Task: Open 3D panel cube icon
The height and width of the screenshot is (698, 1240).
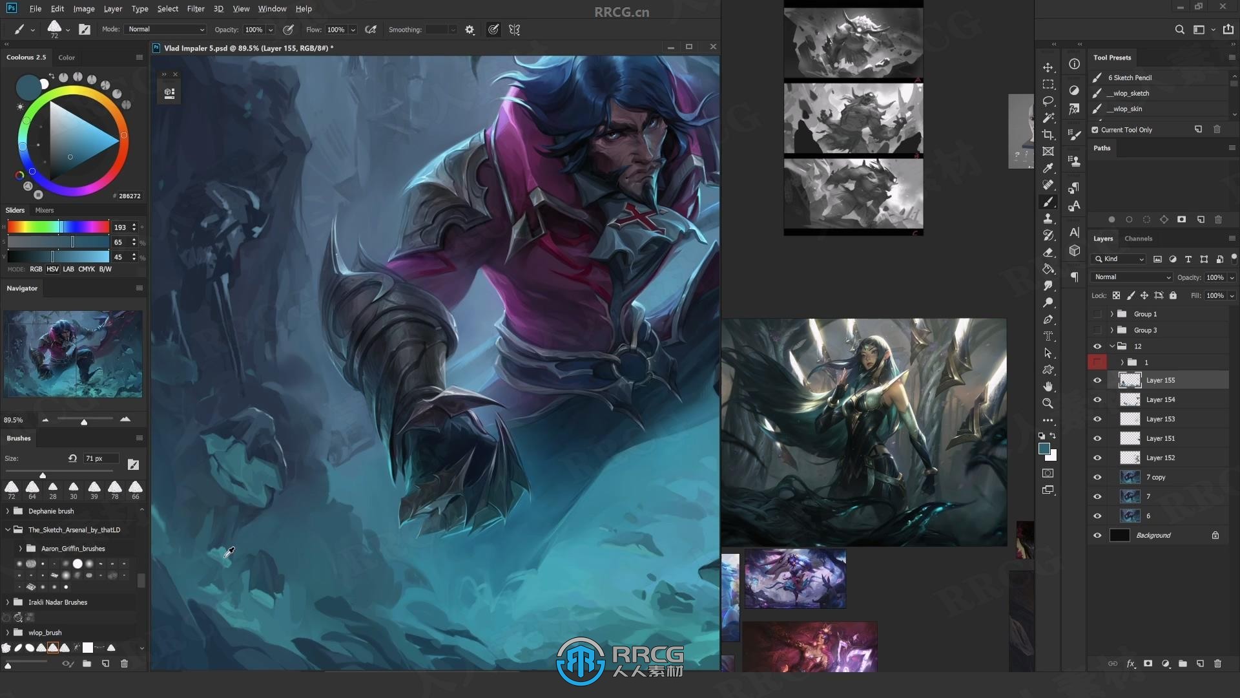Action: (1075, 251)
